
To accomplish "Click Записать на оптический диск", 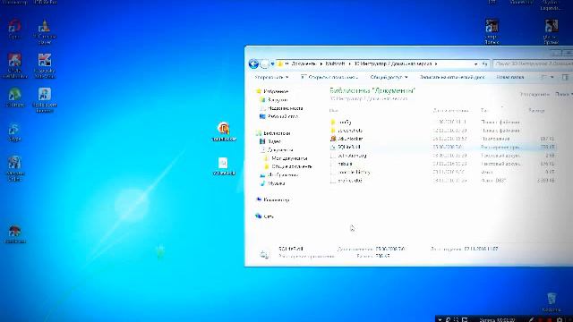I will [x=452, y=77].
